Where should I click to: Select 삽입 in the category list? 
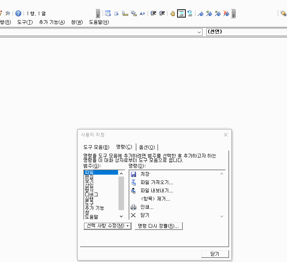101,185
